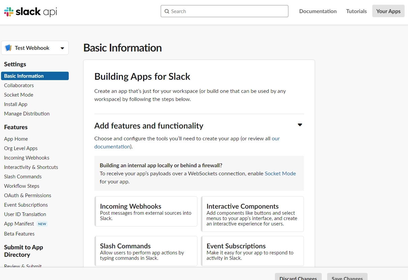The height and width of the screenshot is (280, 408).
Task: Open the Incoming Webhooks feature card
Action: coord(146,211)
